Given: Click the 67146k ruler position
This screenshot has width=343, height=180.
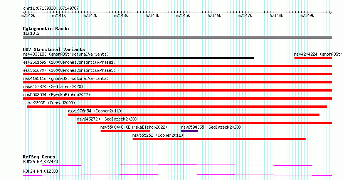Looking at the screenshot, I should [214, 15].
